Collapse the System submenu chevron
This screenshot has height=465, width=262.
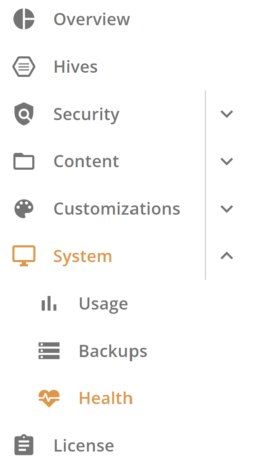227,256
